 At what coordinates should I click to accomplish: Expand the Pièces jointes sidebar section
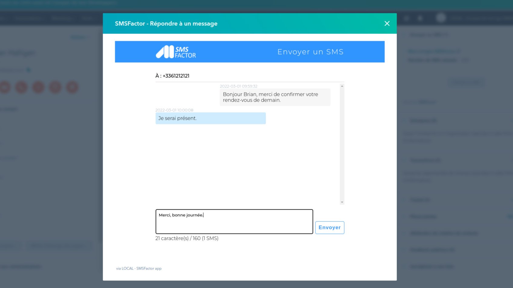click(x=423, y=216)
